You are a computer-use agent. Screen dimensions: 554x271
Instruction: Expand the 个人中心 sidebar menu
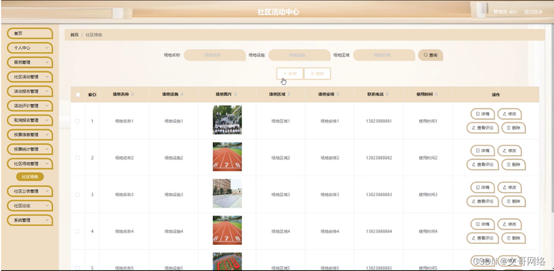[x=30, y=48]
